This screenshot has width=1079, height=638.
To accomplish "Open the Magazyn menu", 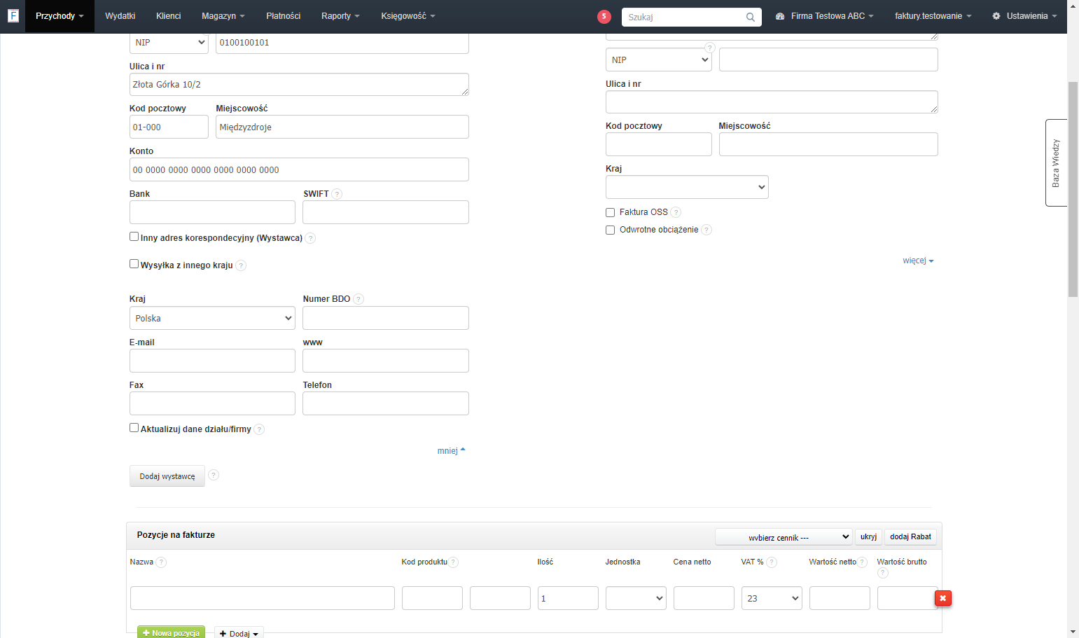I will click(223, 16).
